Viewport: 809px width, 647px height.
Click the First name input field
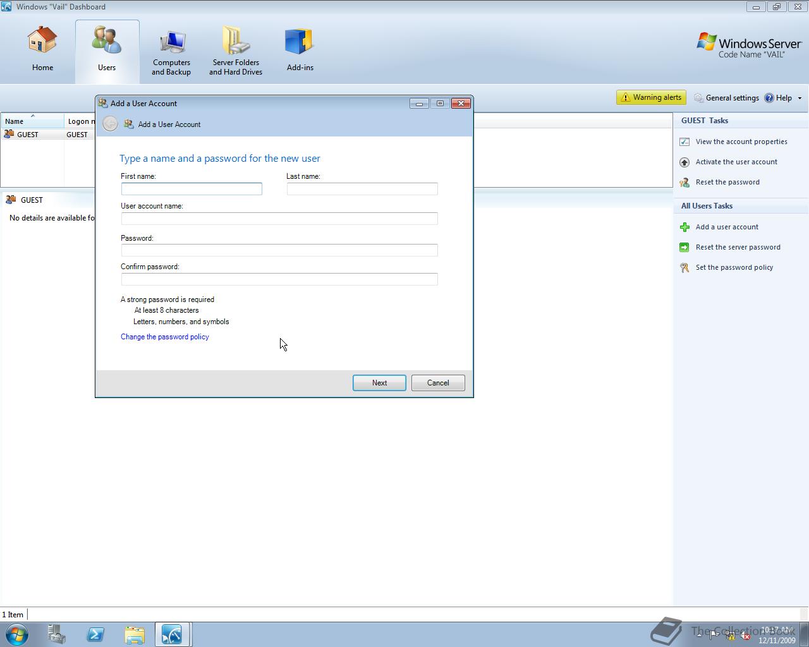pos(192,189)
